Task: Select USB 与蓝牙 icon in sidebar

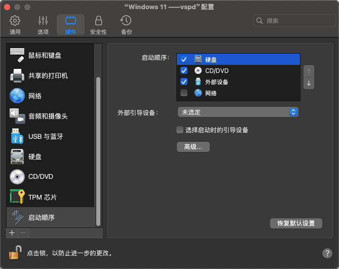Action: click(x=17, y=136)
